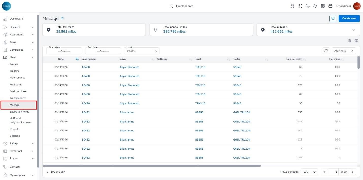363x180 pixels.
Task: Open the presentation icon beside Create new
Action: 333,18
